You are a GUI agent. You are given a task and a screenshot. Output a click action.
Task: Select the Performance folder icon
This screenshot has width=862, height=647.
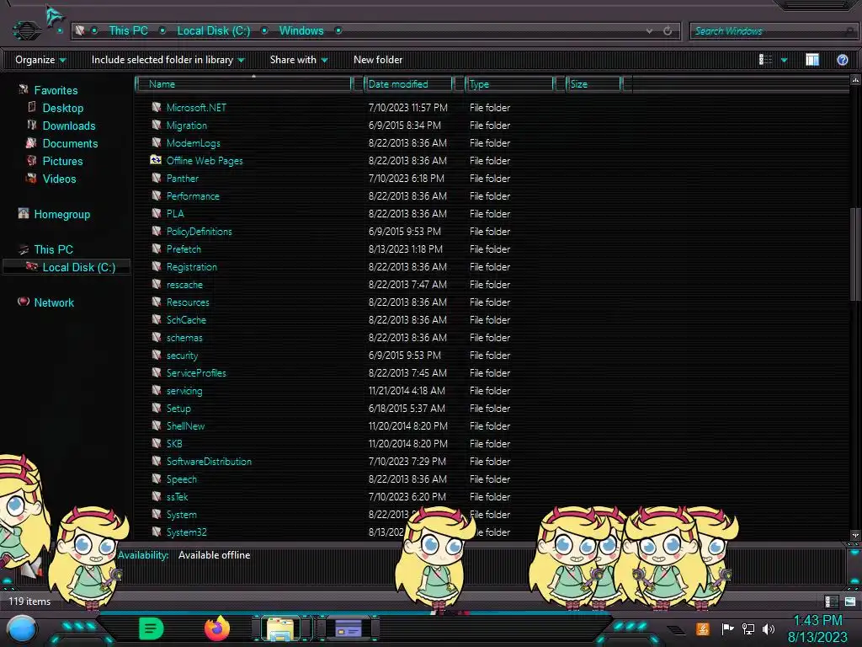click(x=156, y=195)
